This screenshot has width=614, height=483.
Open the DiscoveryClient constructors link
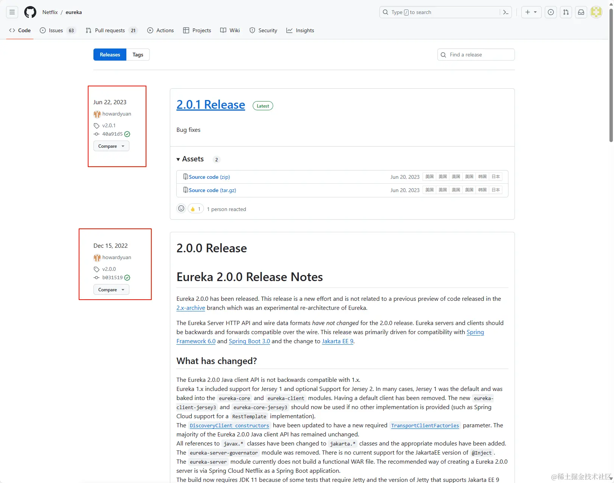(x=229, y=425)
